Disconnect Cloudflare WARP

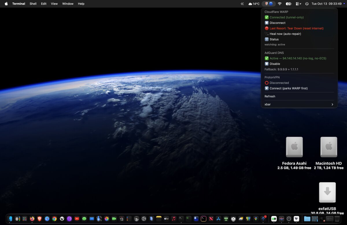click(299, 23)
